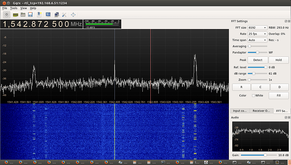Click the C center button
Viewport: 291px width, 165px height.
[x=260, y=87]
